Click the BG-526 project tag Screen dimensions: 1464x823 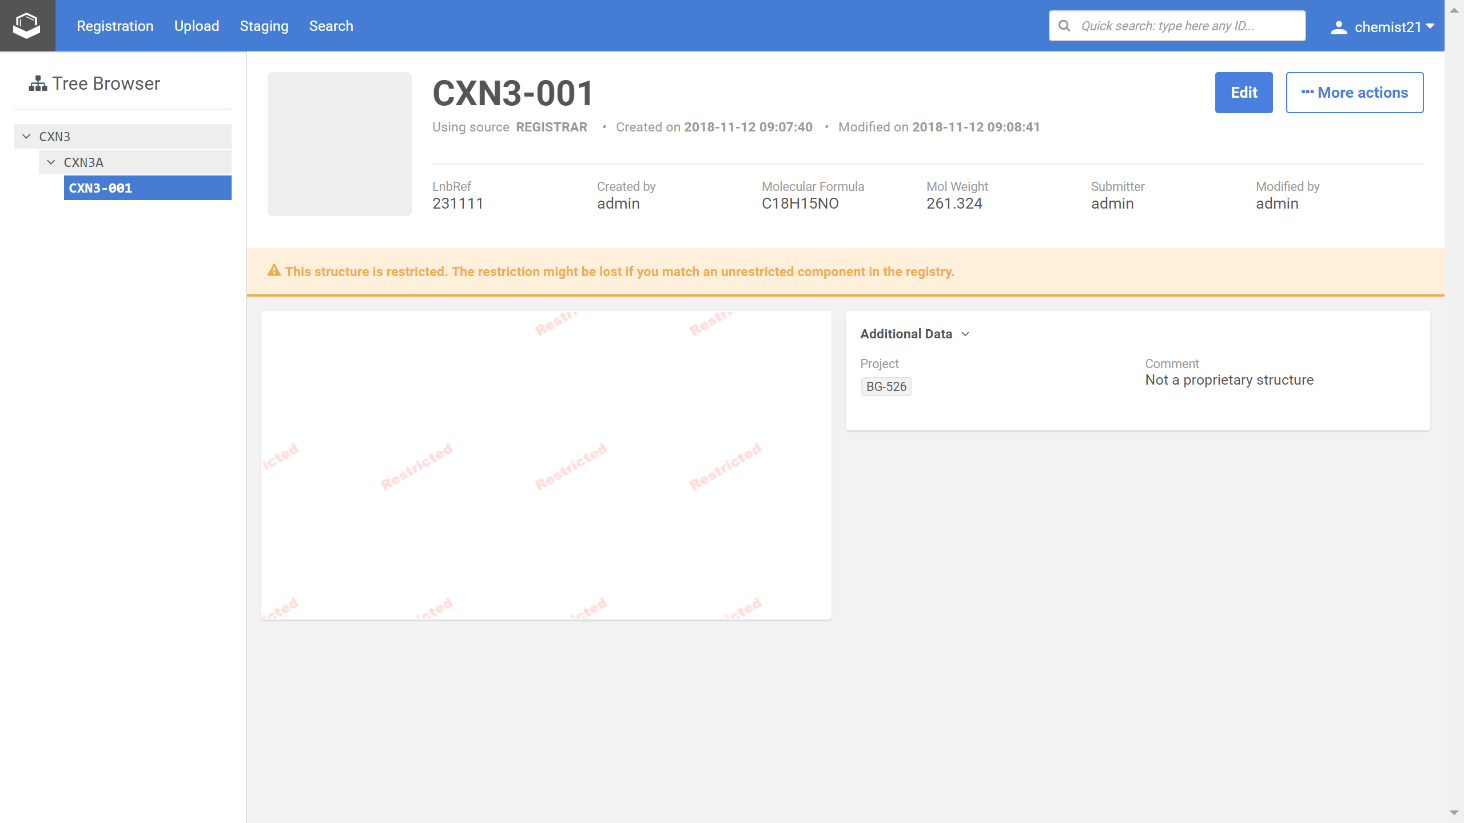coord(886,386)
